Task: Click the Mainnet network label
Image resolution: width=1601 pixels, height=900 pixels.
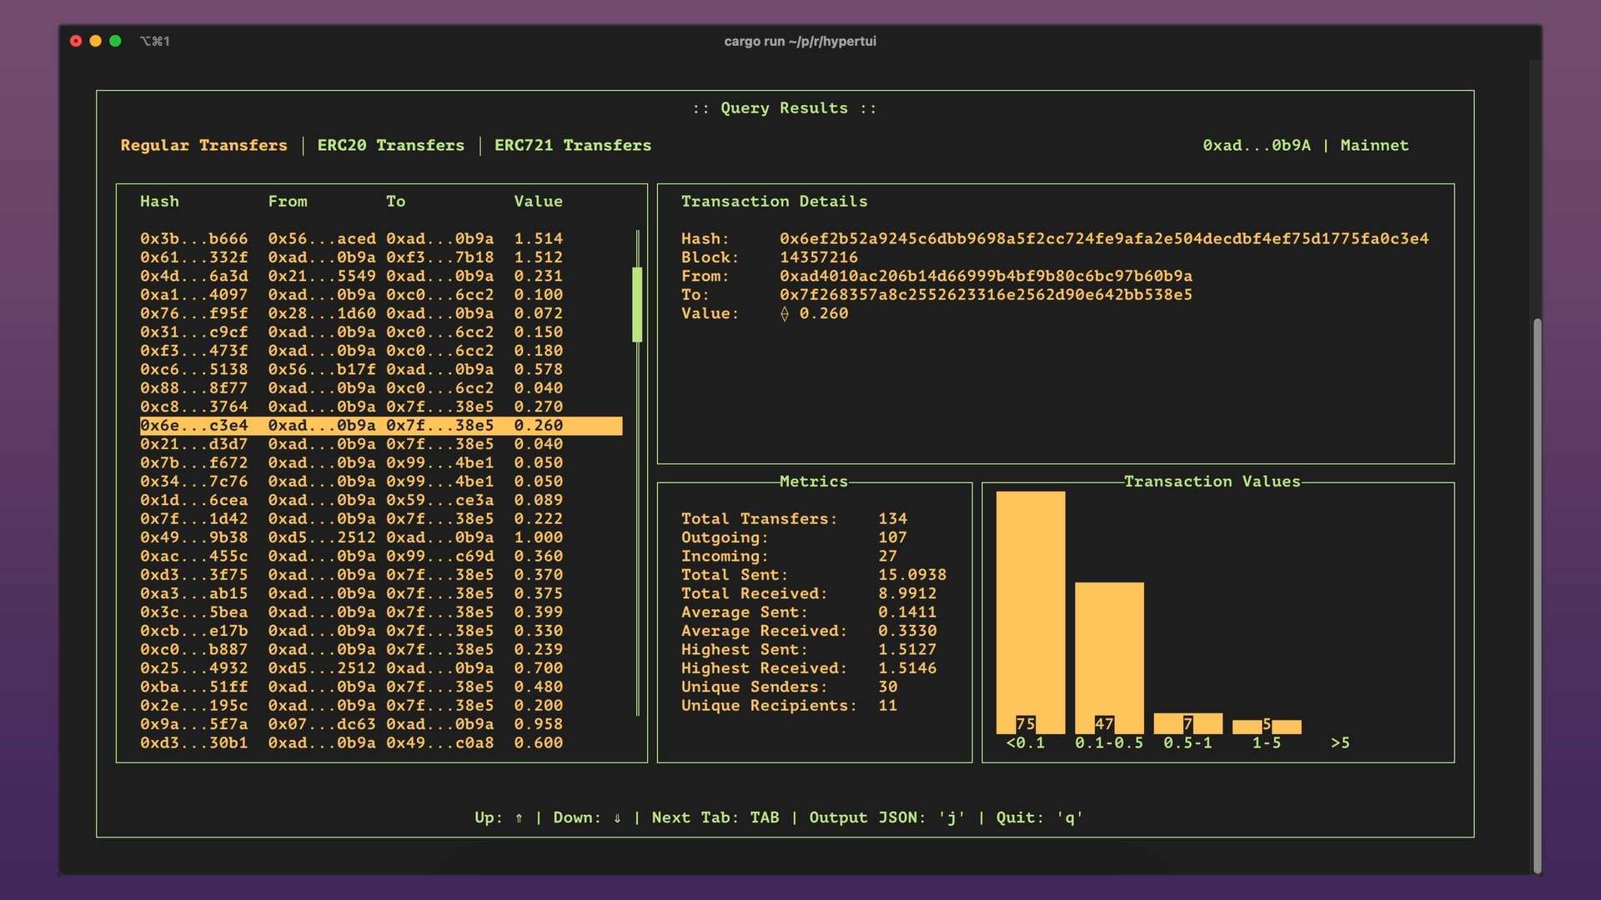Action: [x=1374, y=145]
